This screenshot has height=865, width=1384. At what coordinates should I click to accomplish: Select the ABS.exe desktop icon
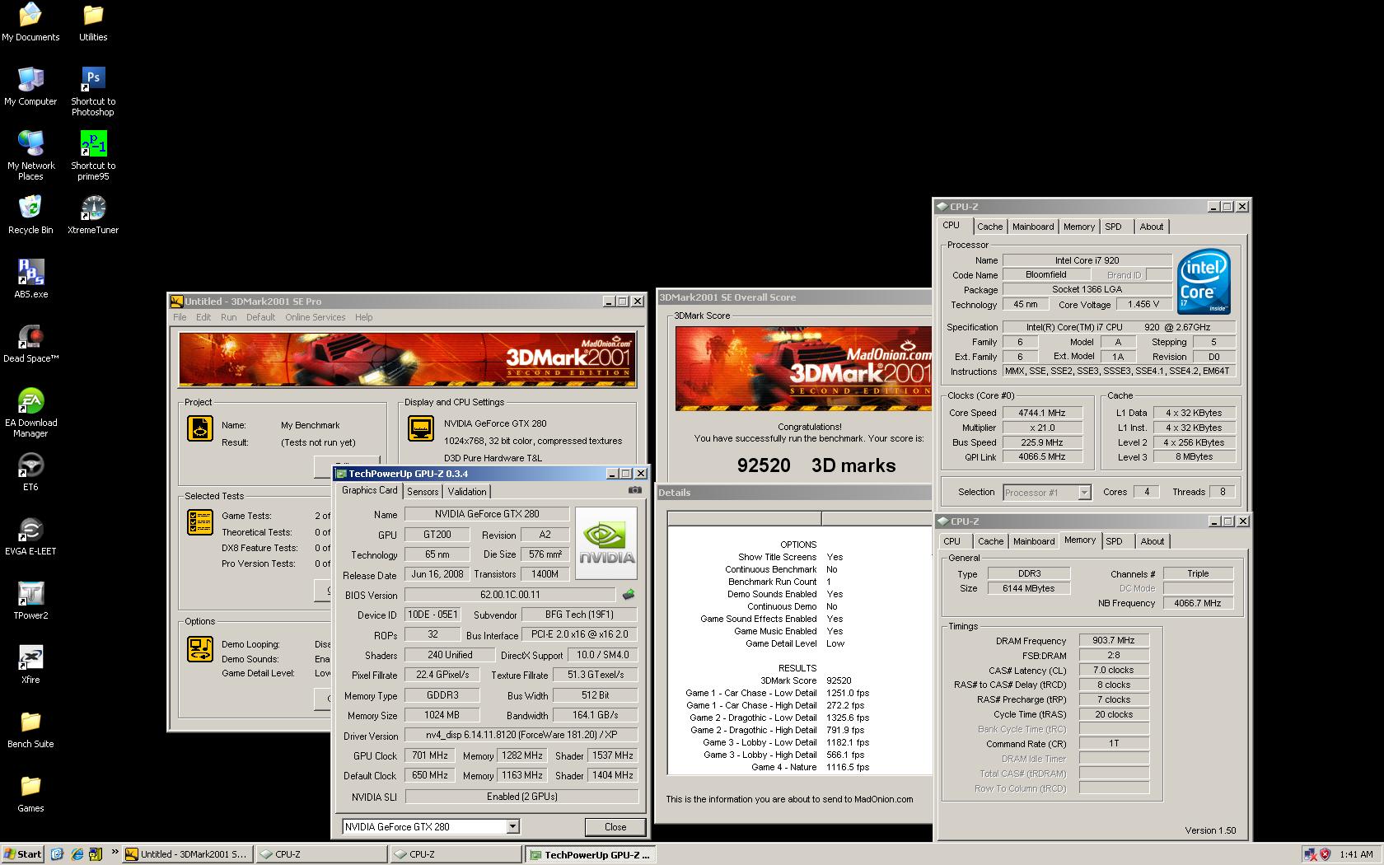30,279
